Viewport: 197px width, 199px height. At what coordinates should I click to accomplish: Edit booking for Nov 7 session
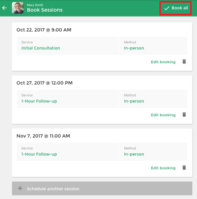[163, 168]
